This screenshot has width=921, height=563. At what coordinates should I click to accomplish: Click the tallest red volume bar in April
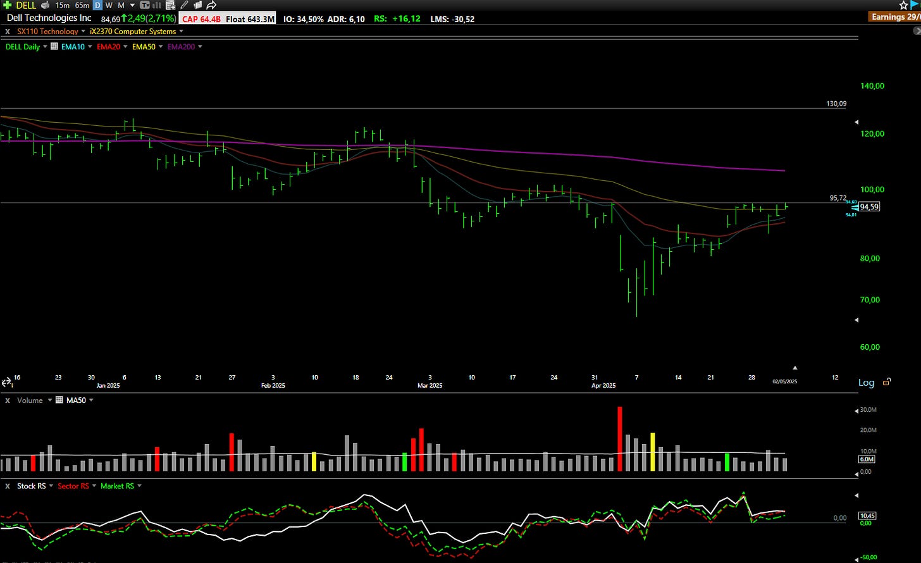[x=620, y=439]
